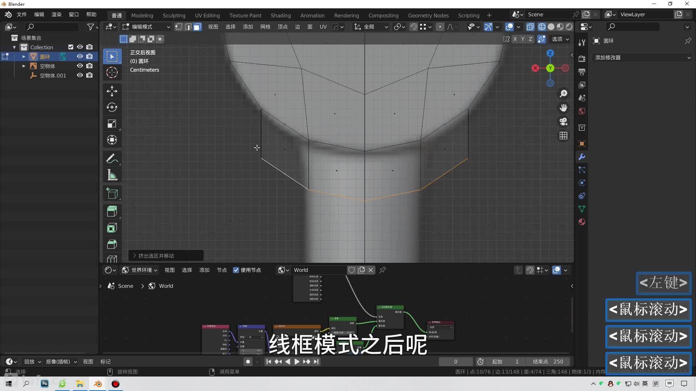Select the Measure ruler tool
This screenshot has width=696, height=391.
pyautogui.click(x=112, y=175)
